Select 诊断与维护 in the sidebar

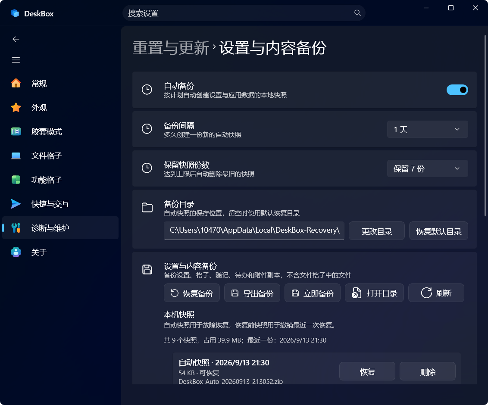(60, 228)
